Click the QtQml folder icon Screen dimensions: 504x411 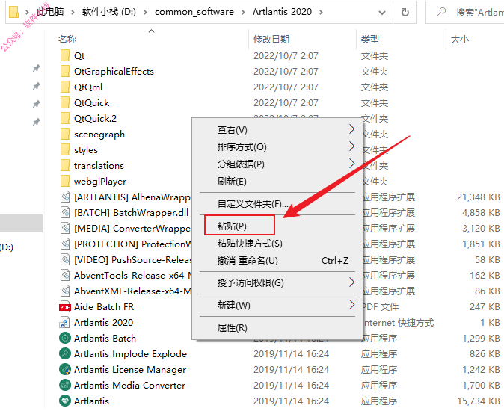pos(65,87)
